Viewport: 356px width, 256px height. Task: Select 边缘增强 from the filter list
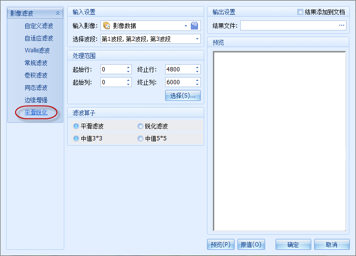click(x=36, y=100)
